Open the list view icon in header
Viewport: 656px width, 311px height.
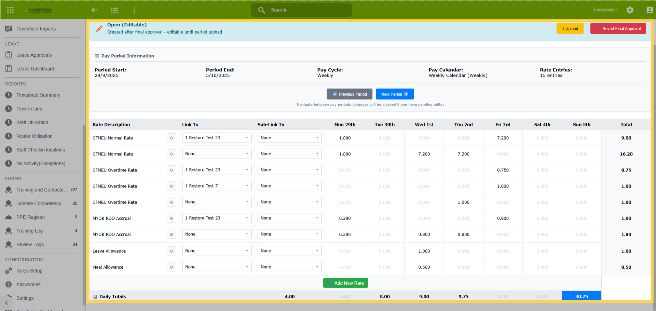coord(114,10)
